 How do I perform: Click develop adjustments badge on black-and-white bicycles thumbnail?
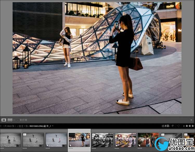coord(112,146)
